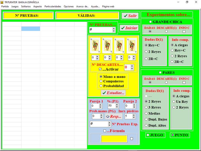Viewport: 201px width, 151px height.
Task: Click the Resp... button with eraser icon
Action: click(x=113, y=116)
